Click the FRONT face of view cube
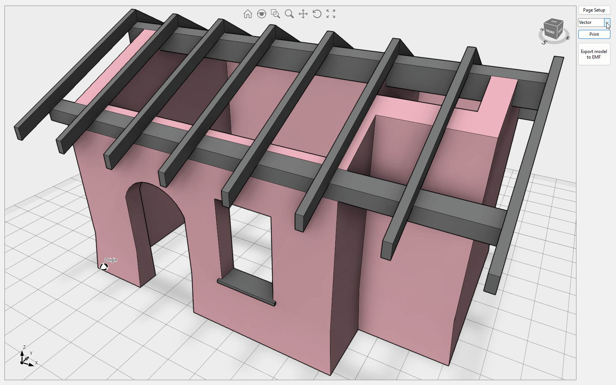The width and height of the screenshot is (616, 385). tap(550, 32)
